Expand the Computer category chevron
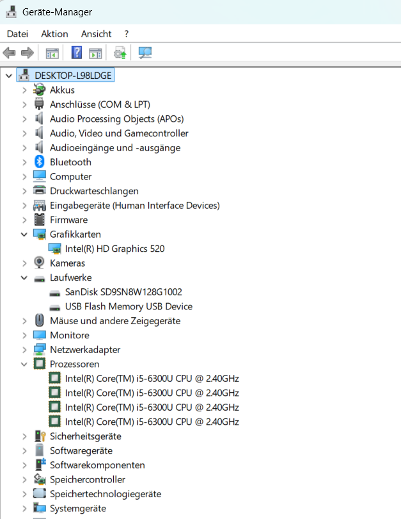The height and width of the screenshot is (519, 401). point(24,176)
